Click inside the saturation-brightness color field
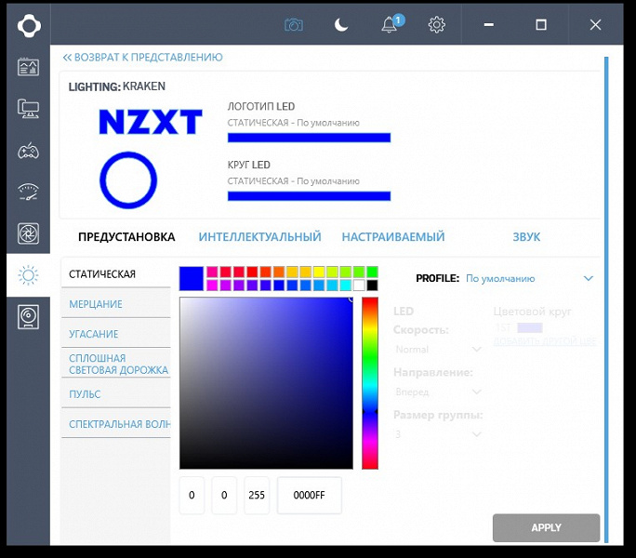The width and height of the screenshot is (636, 558). point(266,383)
